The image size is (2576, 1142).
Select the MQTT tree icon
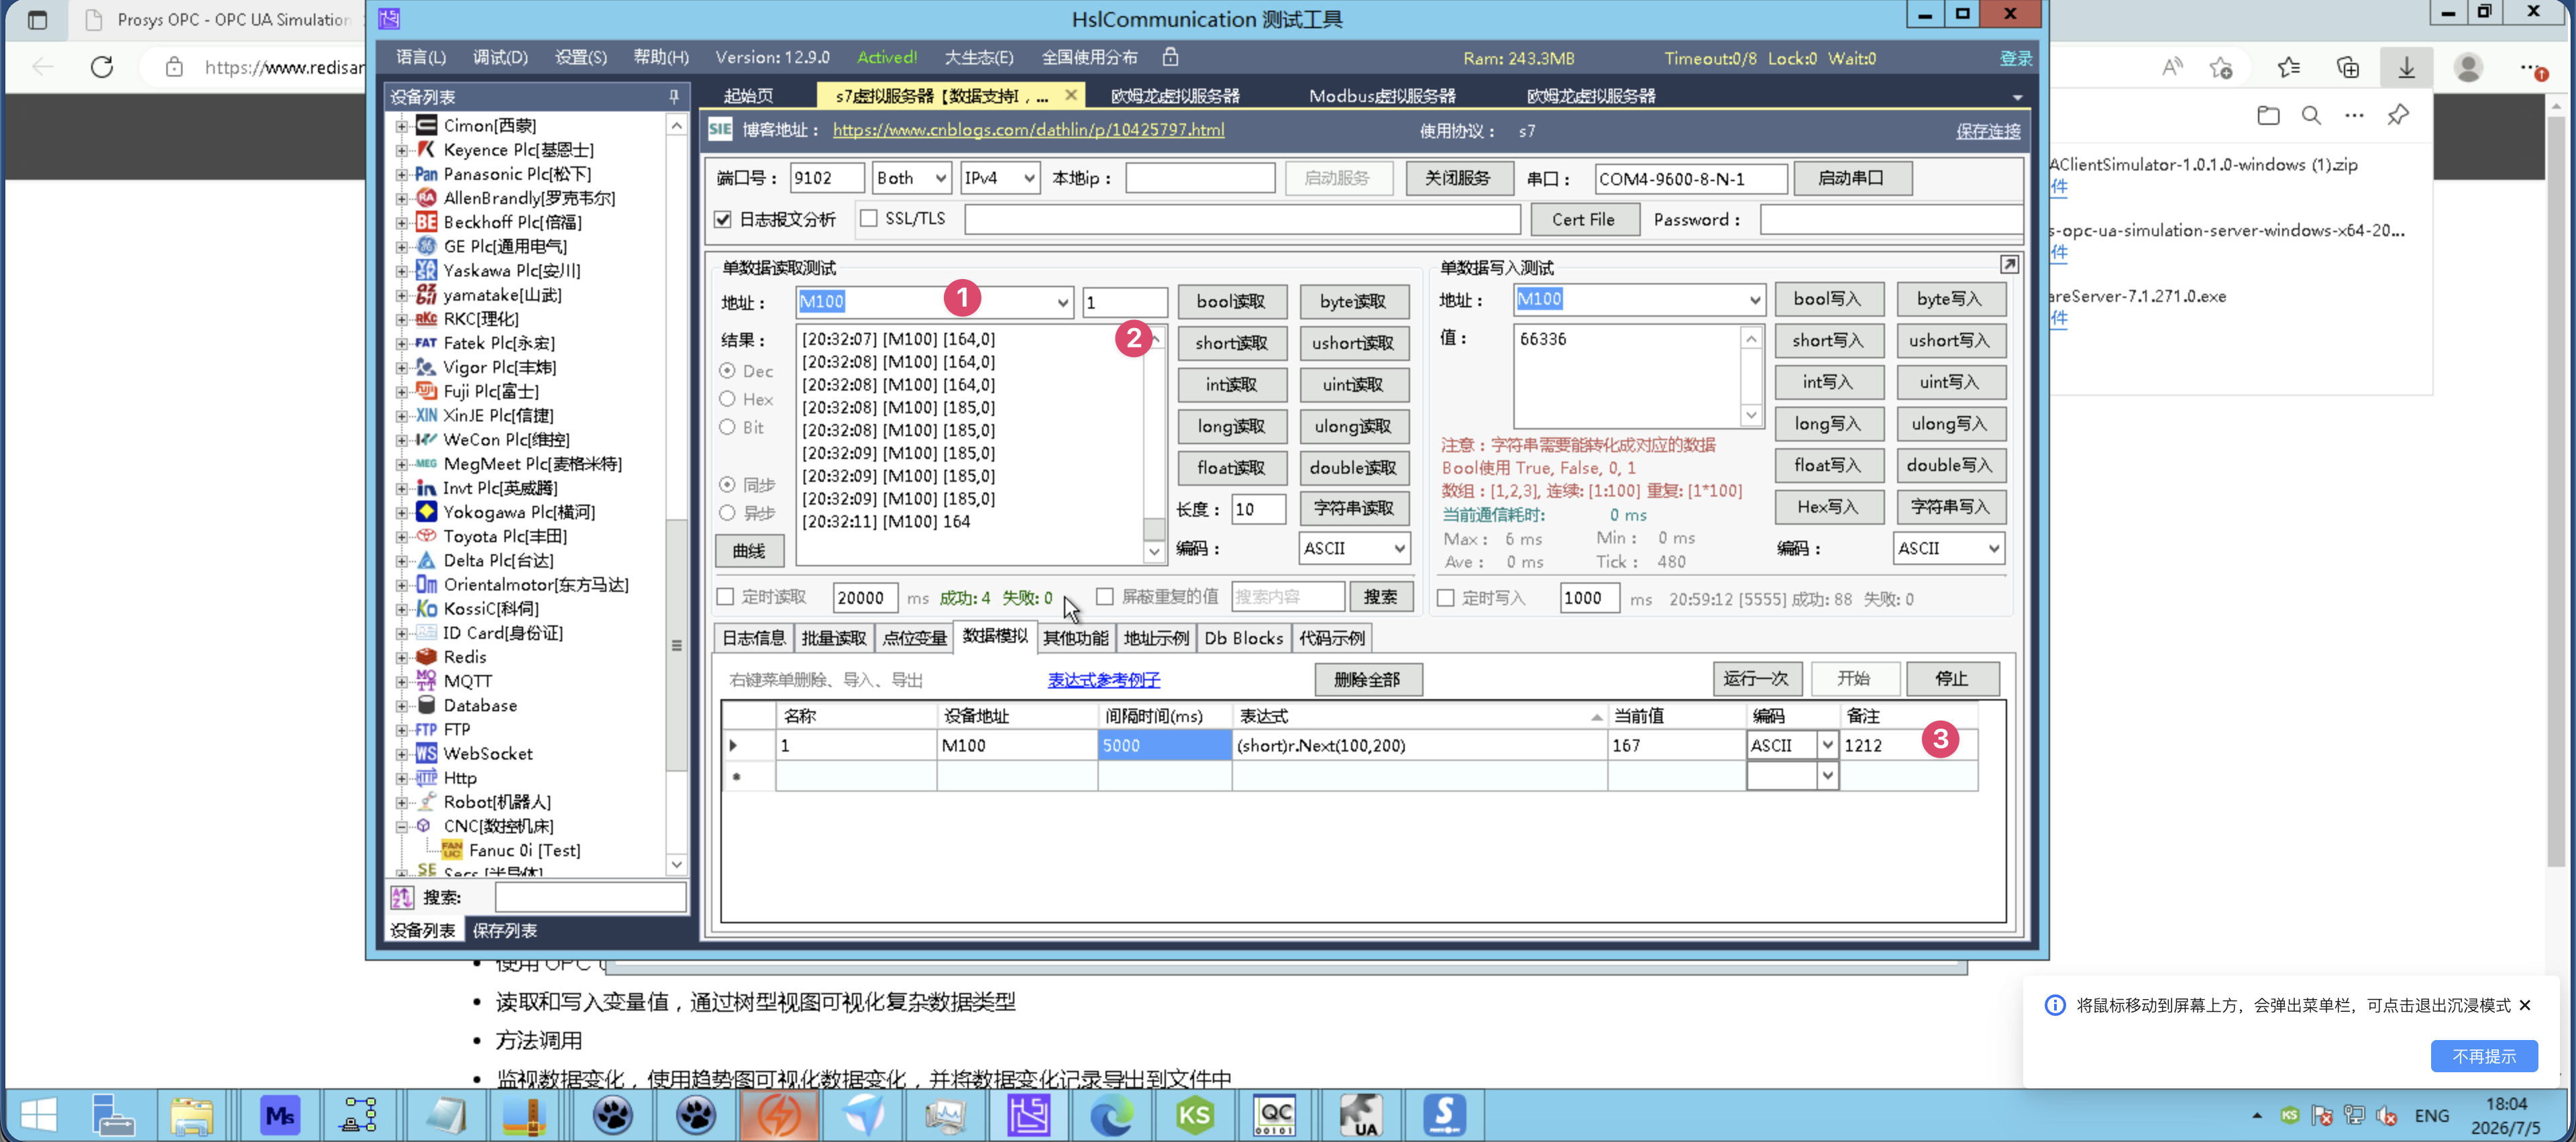pyautogui.click(x=426, y=681)
